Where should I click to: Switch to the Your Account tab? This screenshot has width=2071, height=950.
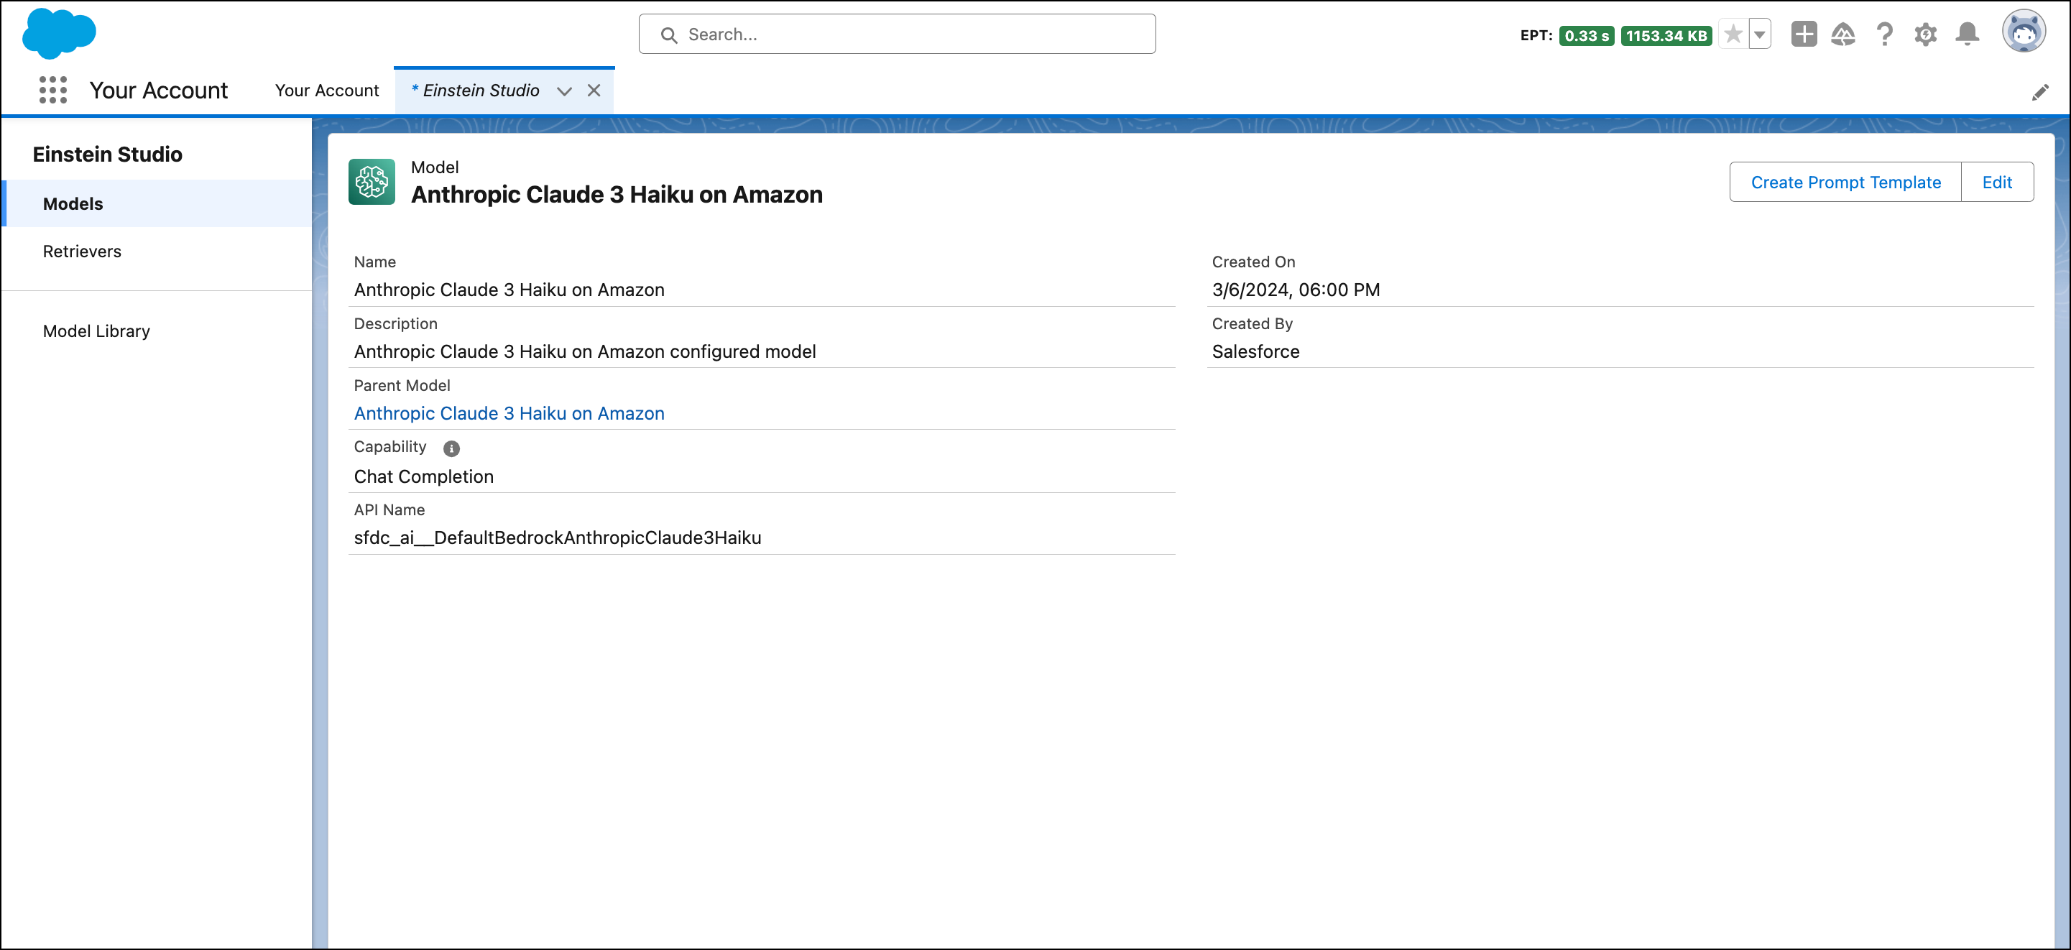(x=327, y=91)
